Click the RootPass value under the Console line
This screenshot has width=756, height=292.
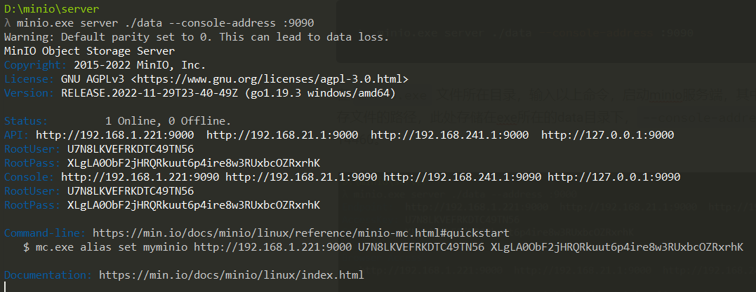tap(194, 205)
